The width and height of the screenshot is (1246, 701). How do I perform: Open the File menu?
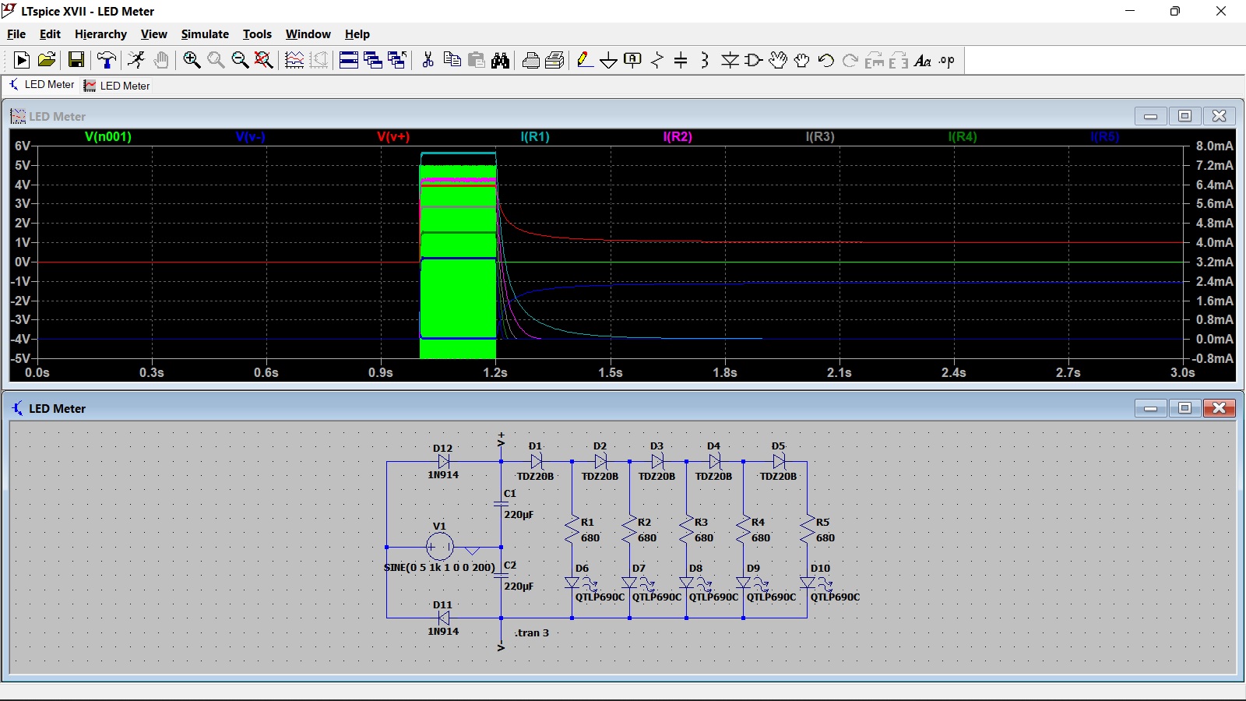tap(16, 34)
